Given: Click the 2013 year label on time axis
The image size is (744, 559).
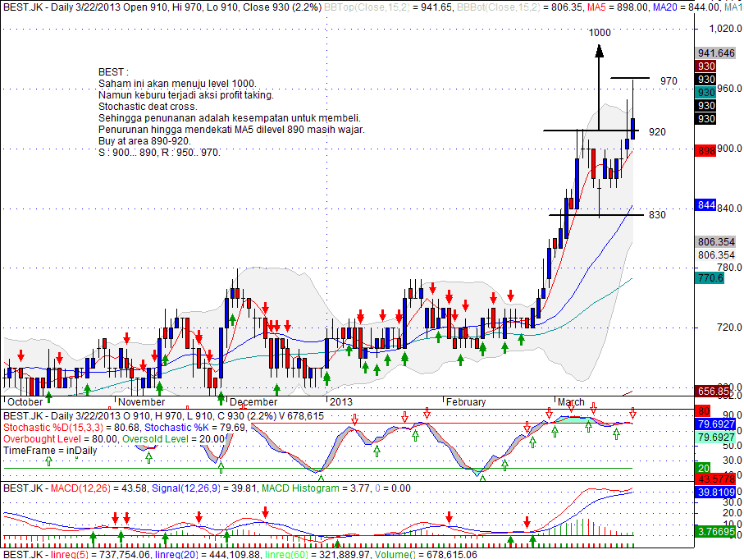Looking at the screenshot, I should point(341,402).
